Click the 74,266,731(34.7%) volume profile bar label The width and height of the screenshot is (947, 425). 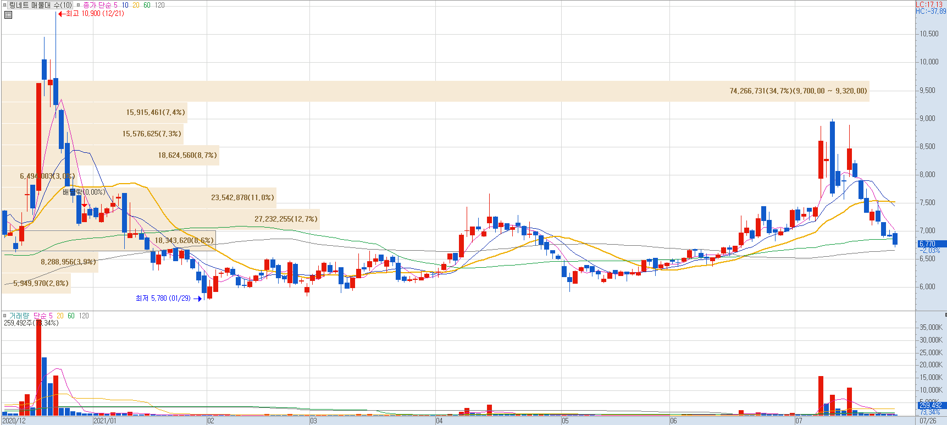pos(798,91)
